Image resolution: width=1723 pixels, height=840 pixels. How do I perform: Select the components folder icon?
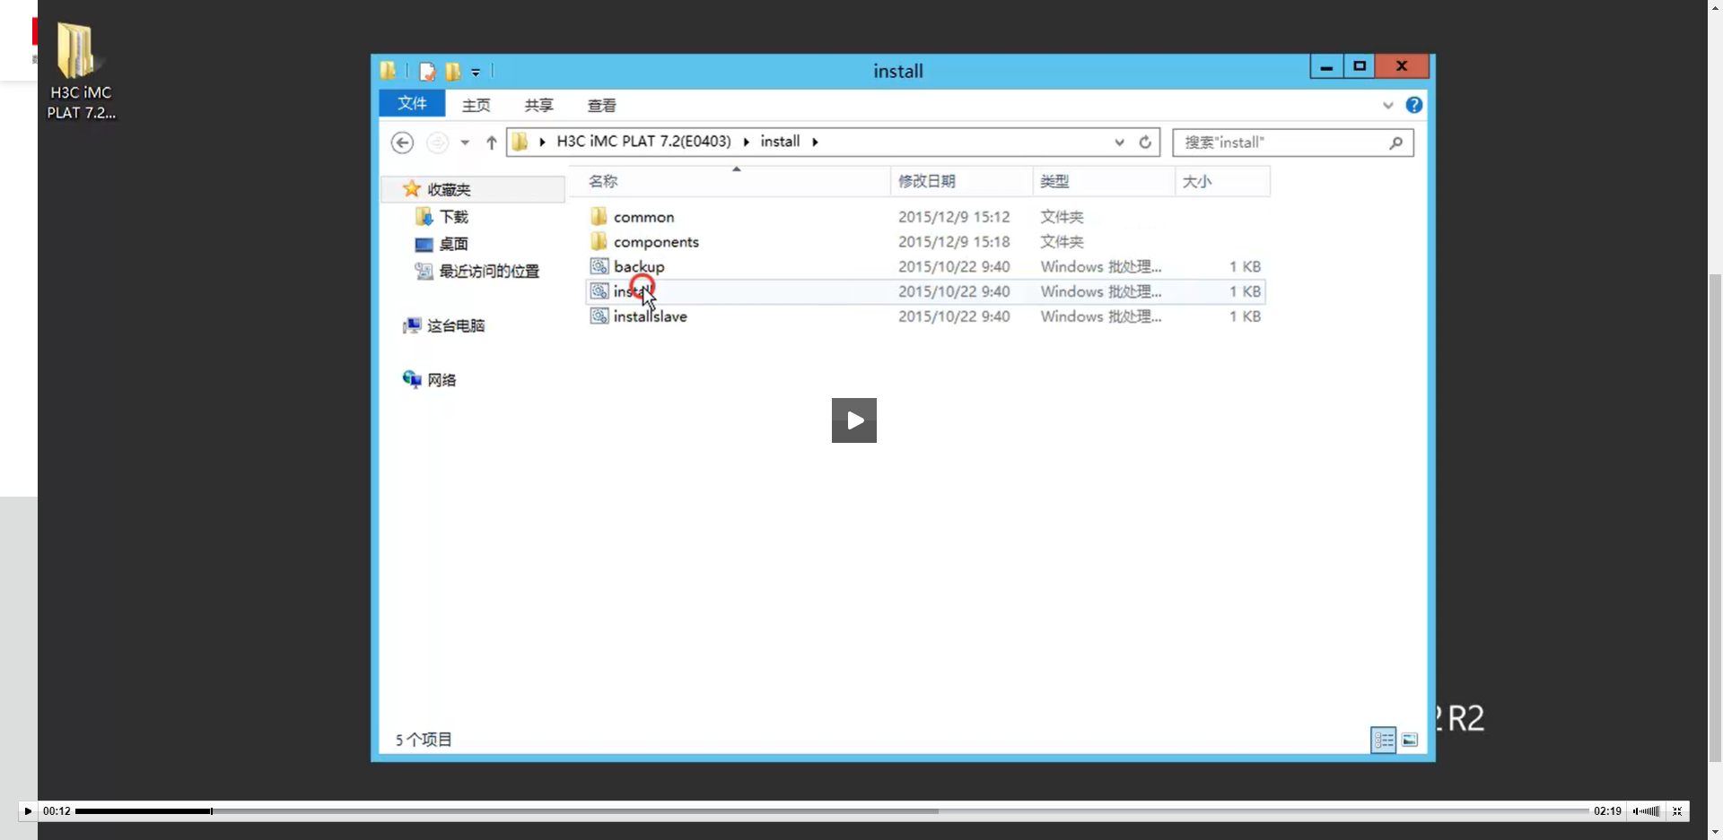click(x=599, y=241)
